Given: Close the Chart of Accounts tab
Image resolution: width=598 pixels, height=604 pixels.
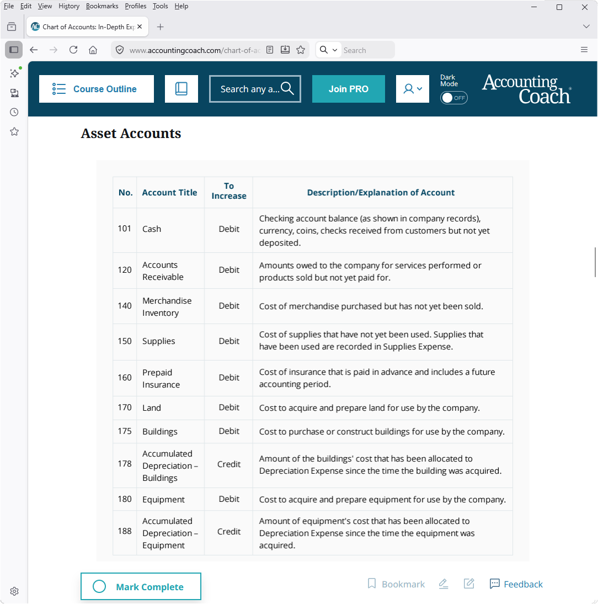Looking at the screenshot, I should pyautogui.click(x=140, y=27).
